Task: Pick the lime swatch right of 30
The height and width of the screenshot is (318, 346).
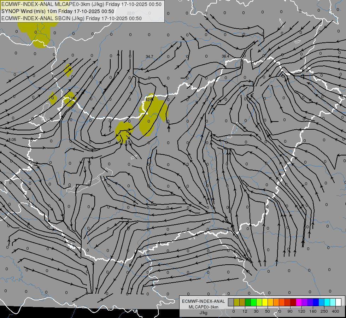Action: point(259,302)
